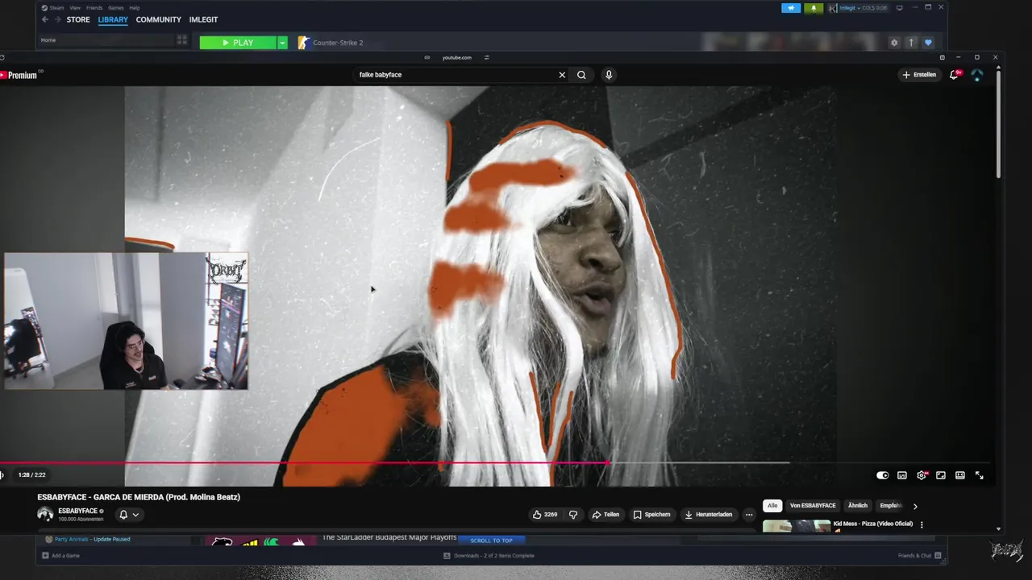
Task: Like the video with 3269 likes
Action: pos(545,514)
